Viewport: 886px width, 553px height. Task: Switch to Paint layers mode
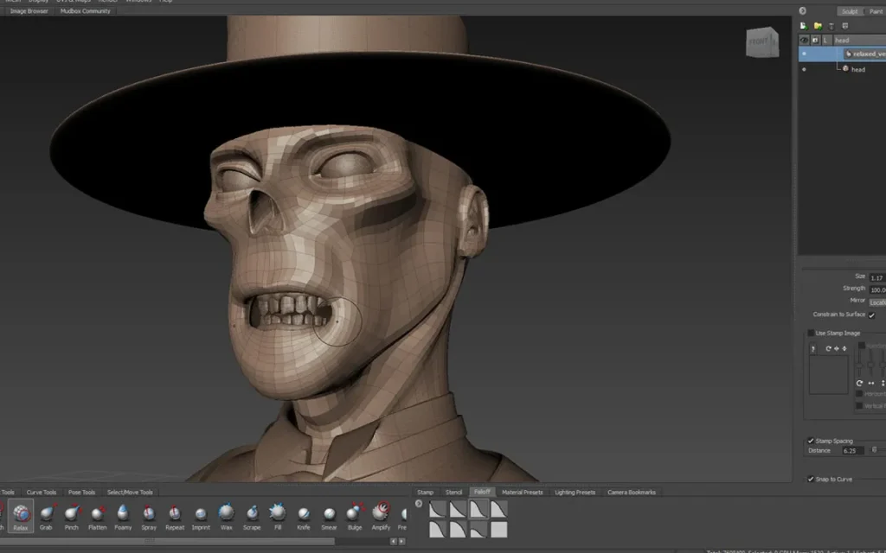pos(876,11)
